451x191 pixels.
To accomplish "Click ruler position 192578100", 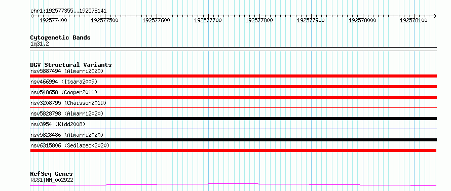I will tap(414, 20).
